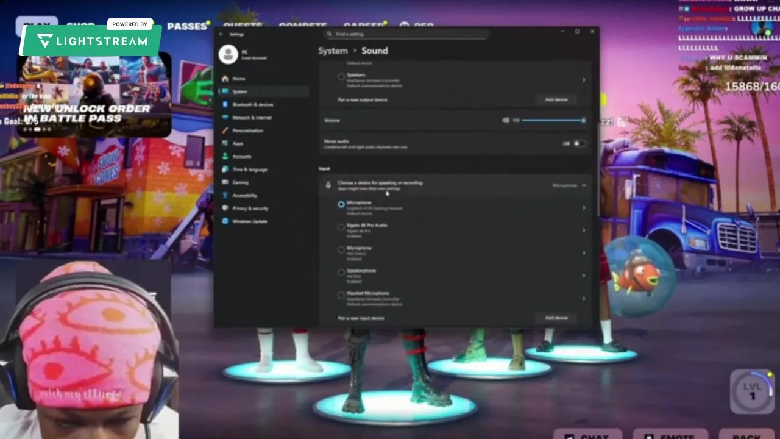Screen dimensions: 780x439
Task: Open the New Unlock Order news thumbnail
Action: click(95, 95)
